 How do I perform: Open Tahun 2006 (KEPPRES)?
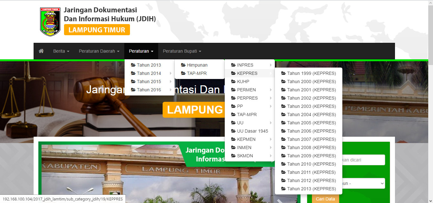pos(308,131)
